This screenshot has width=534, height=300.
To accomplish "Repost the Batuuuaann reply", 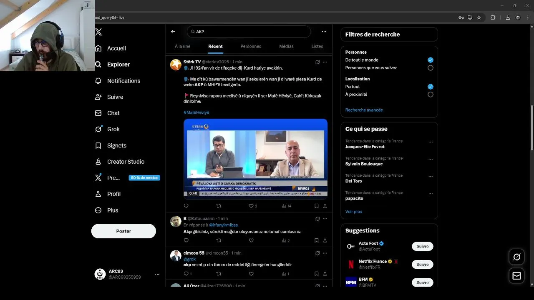I will pos(219,240).
